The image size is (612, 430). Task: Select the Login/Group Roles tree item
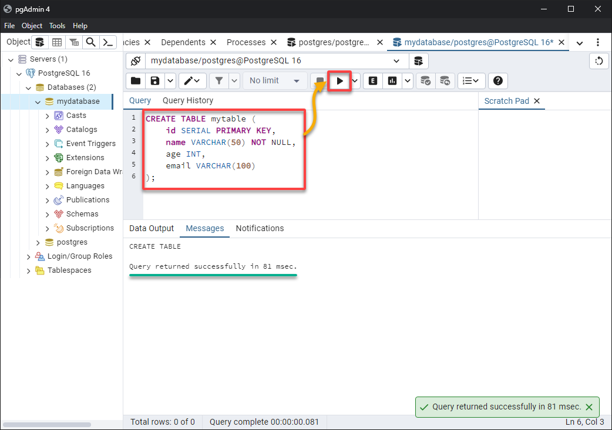pos(80,256)
